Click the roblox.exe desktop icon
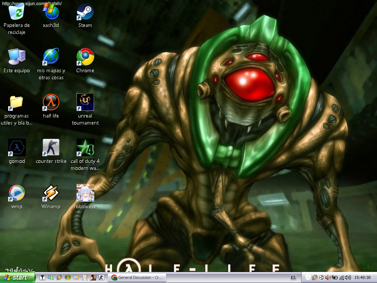The height and width of the screenshot is (283, 377). click(x=85, y=193)
